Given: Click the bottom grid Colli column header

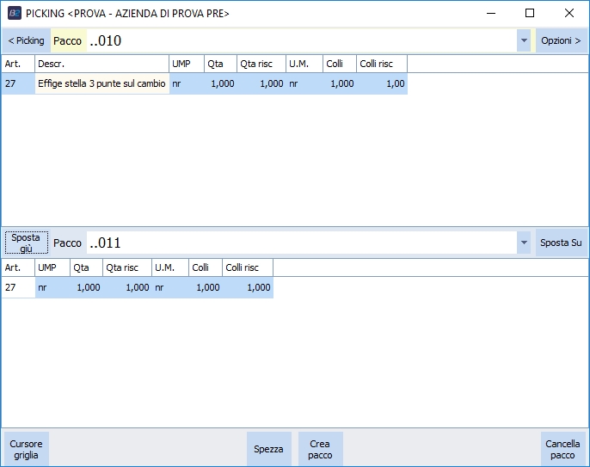Looking at the screenshot, I should (206, 267).
